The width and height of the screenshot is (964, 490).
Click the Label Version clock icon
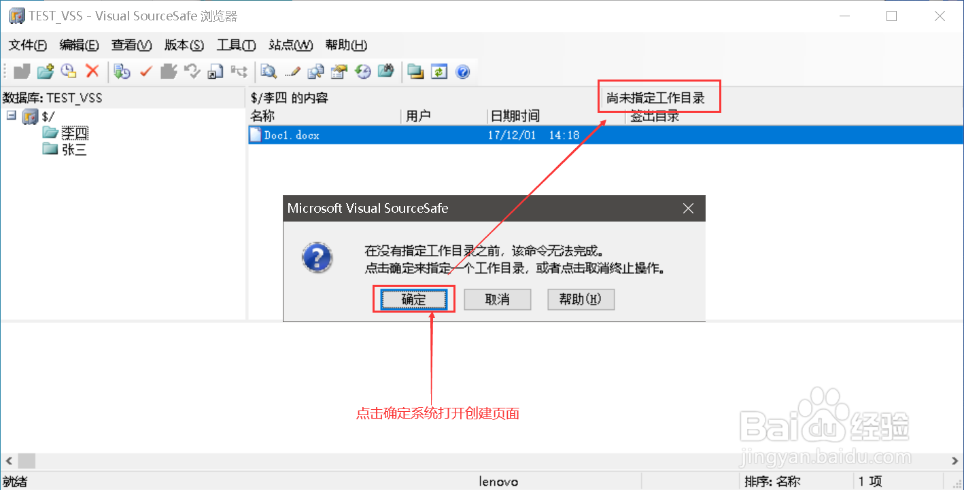(69, 71)
